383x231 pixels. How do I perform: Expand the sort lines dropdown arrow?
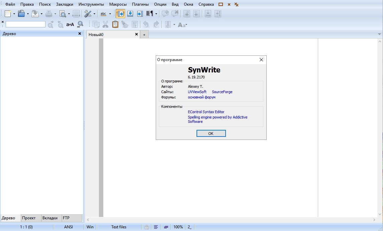pyautogui.click(x=174, y=25)
